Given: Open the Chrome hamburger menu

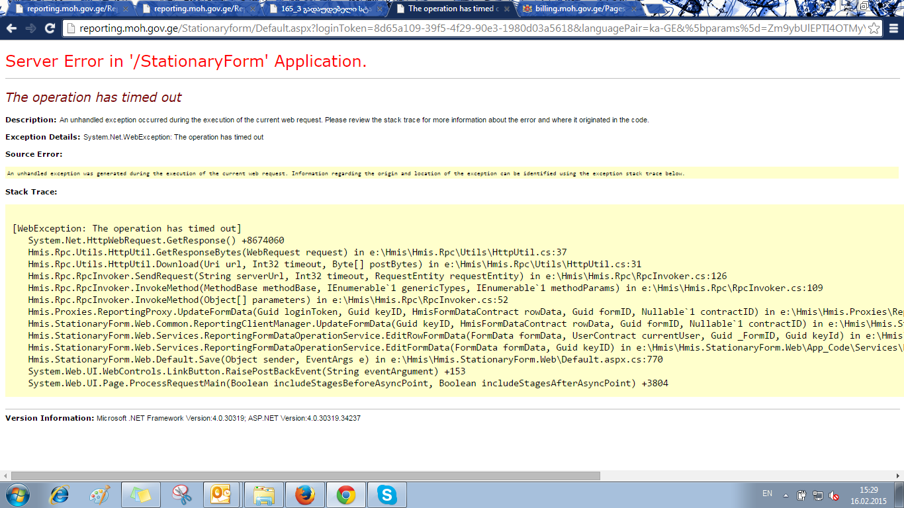Looking at the screenshot, I should click(893, 28).
